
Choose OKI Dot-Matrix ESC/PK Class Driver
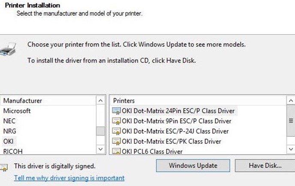coord(167,141)
